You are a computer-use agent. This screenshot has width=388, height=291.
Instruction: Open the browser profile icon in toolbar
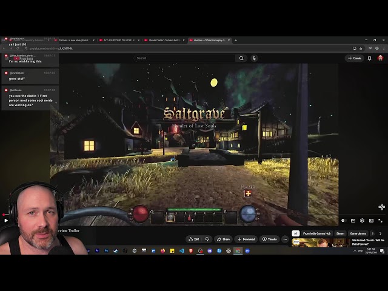tap(377, 48)
